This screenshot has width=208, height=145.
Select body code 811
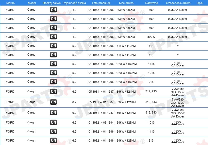point(151,55)
